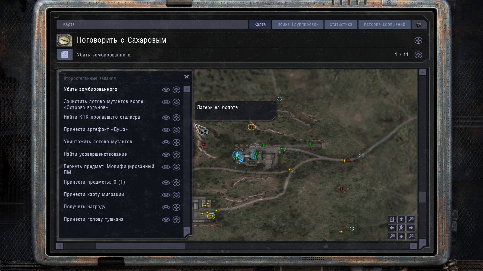Locate Зачистить логово мутантов target on map
The height and width of the screenshot is (271, 483).
(176, 102)
